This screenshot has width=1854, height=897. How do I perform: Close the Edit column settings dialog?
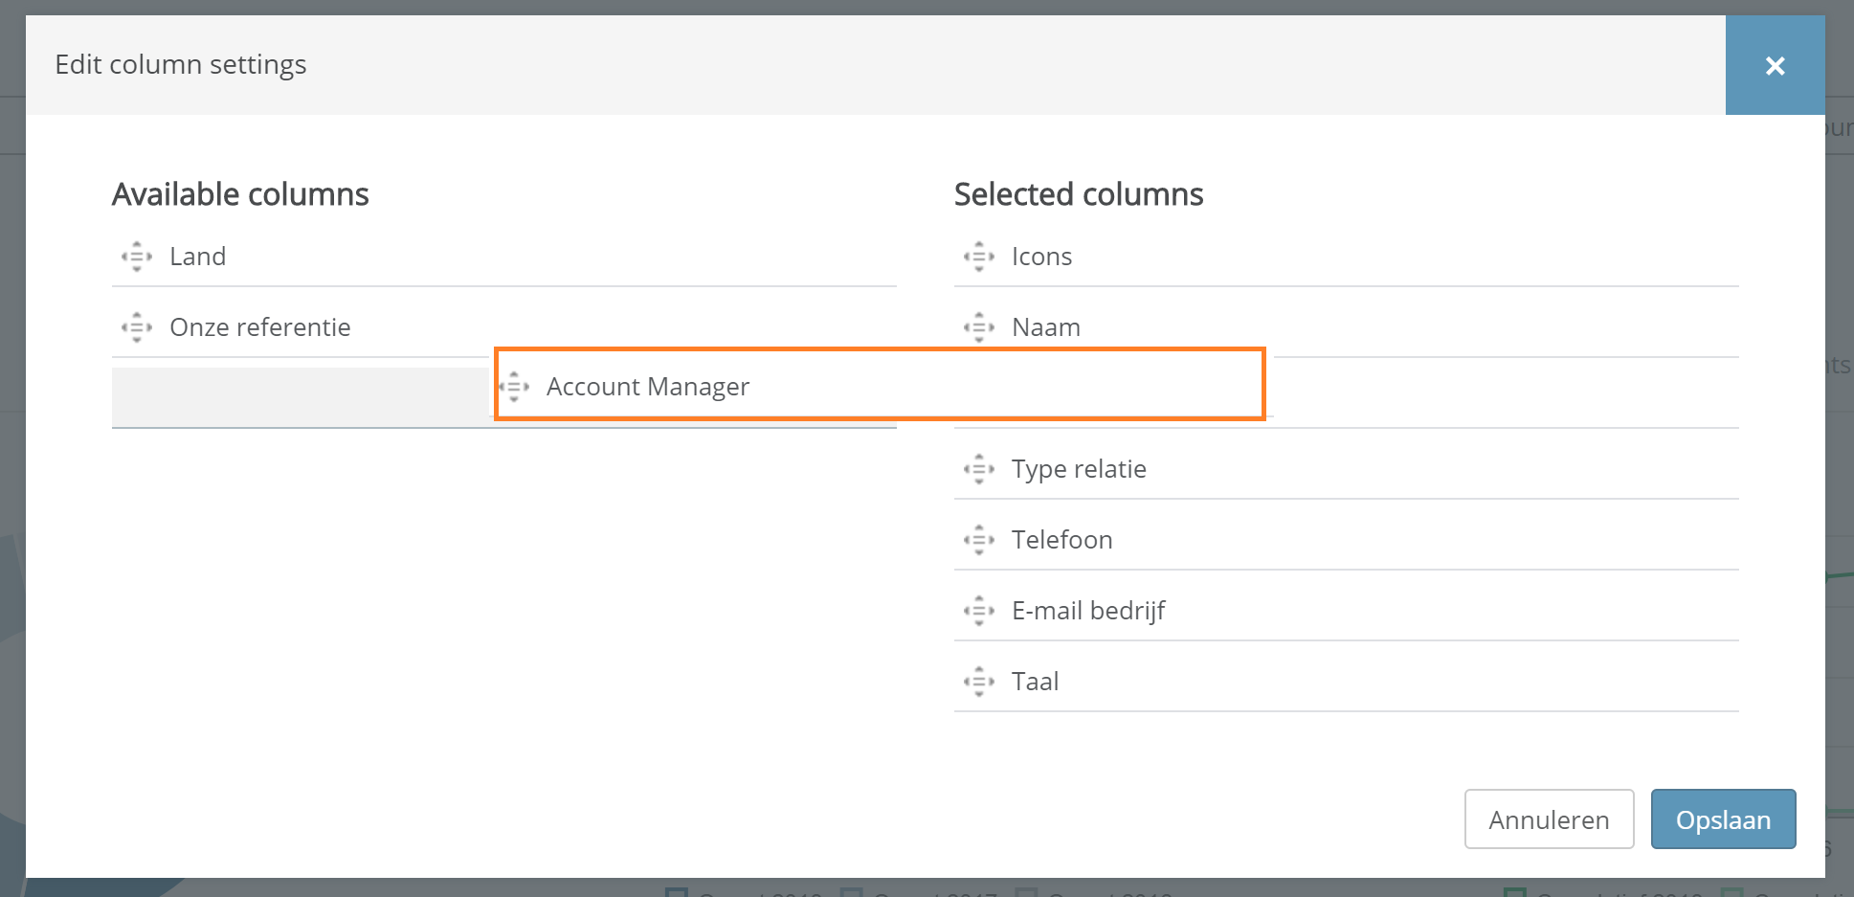1775,65
